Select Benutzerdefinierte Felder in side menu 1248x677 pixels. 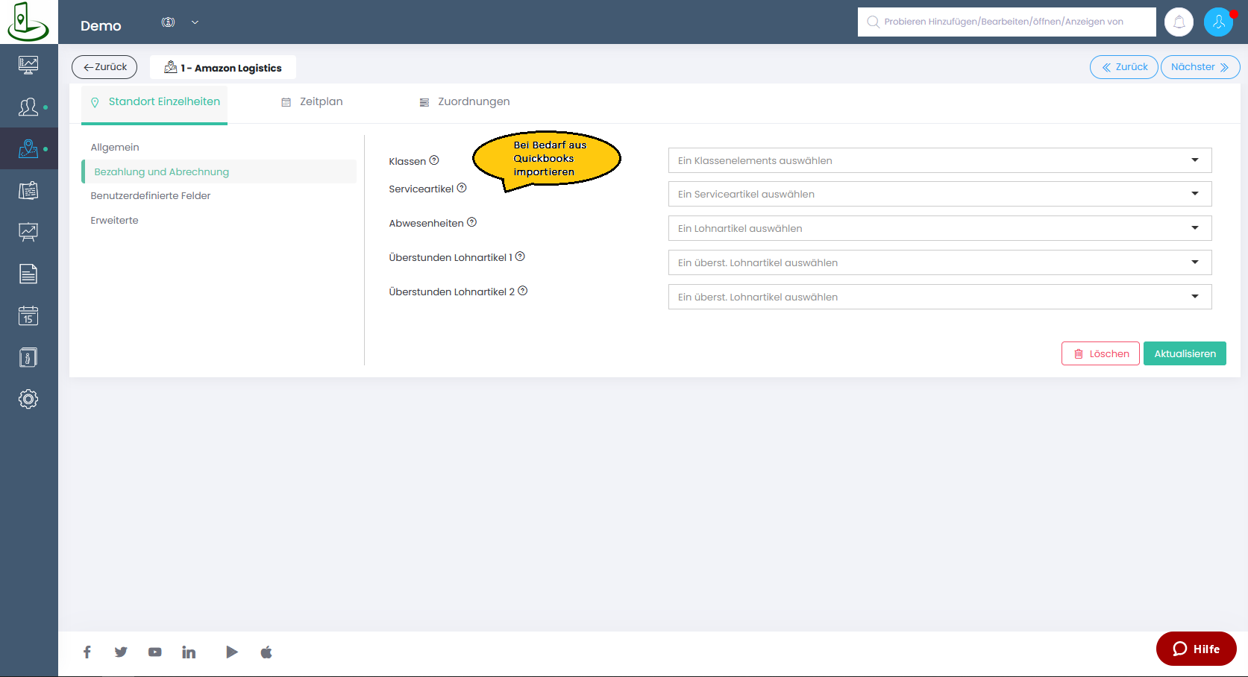click(151, 196)
